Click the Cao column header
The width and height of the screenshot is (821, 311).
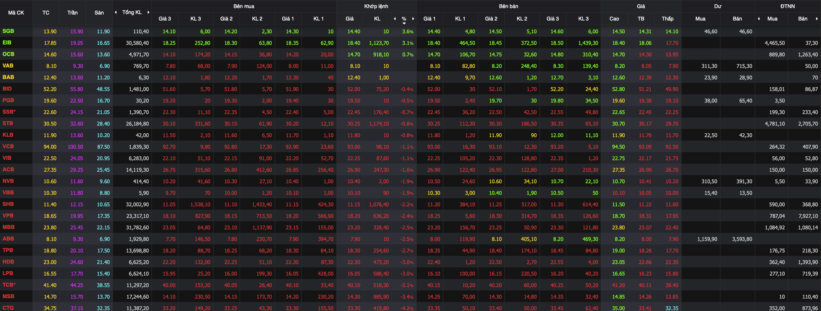614,19
